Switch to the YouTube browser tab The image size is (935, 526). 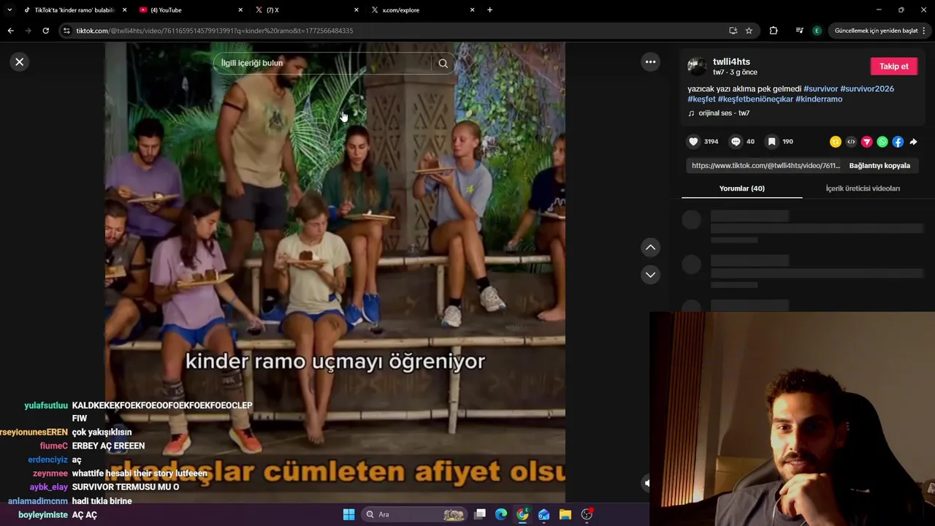pos(190,10)
